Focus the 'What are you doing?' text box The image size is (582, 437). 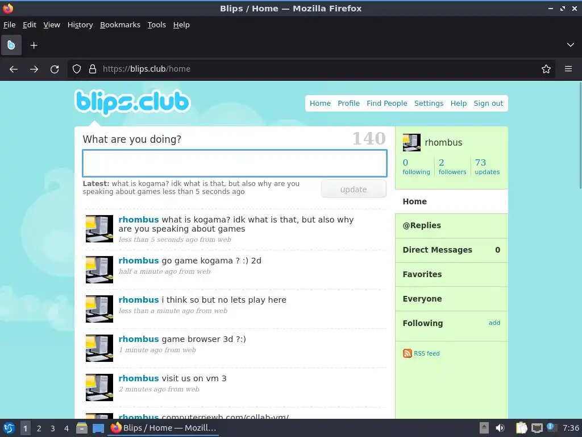[235, 163]
